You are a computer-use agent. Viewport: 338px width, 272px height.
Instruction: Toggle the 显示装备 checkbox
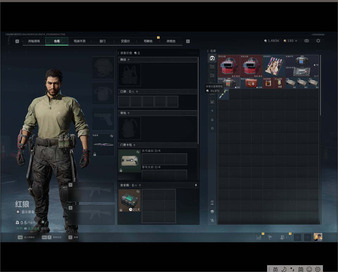click(18, 212)
